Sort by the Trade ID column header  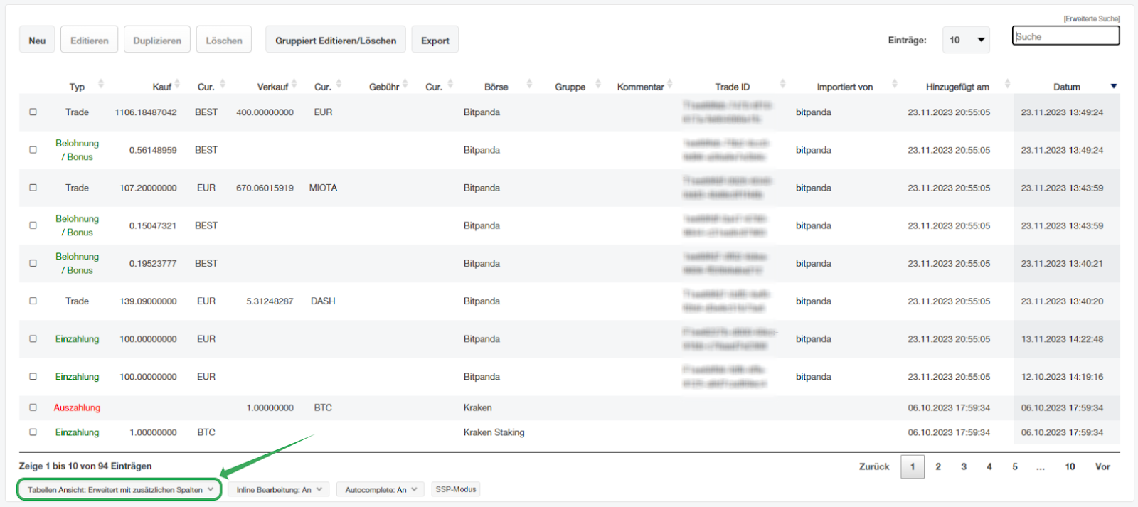coord(733,87)
